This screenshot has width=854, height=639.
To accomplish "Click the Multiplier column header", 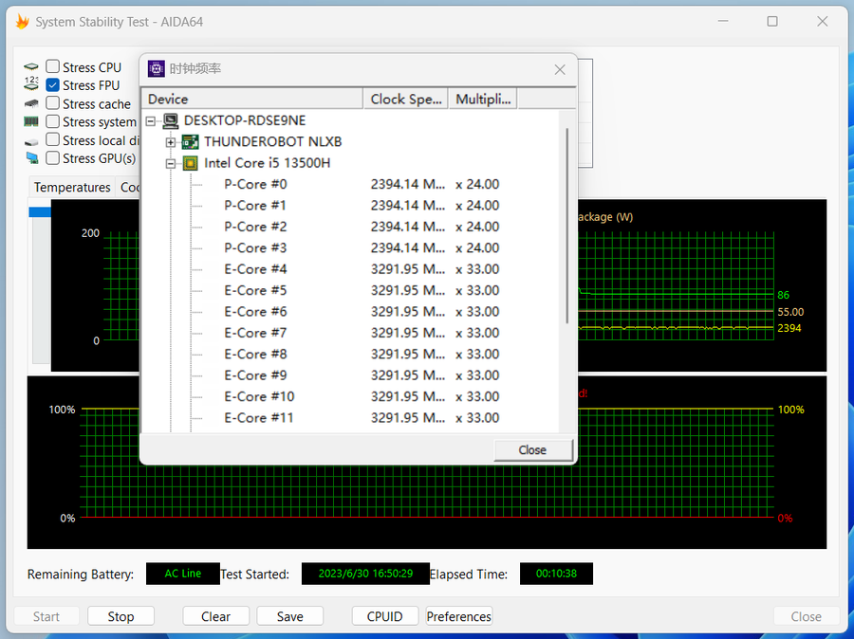I will (x=483, y=99).
